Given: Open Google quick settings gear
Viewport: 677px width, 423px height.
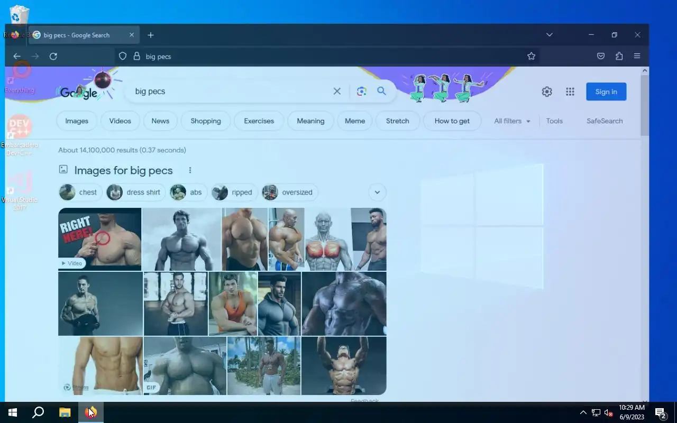Looking at the screenshot, I should [x=547, y=91].
